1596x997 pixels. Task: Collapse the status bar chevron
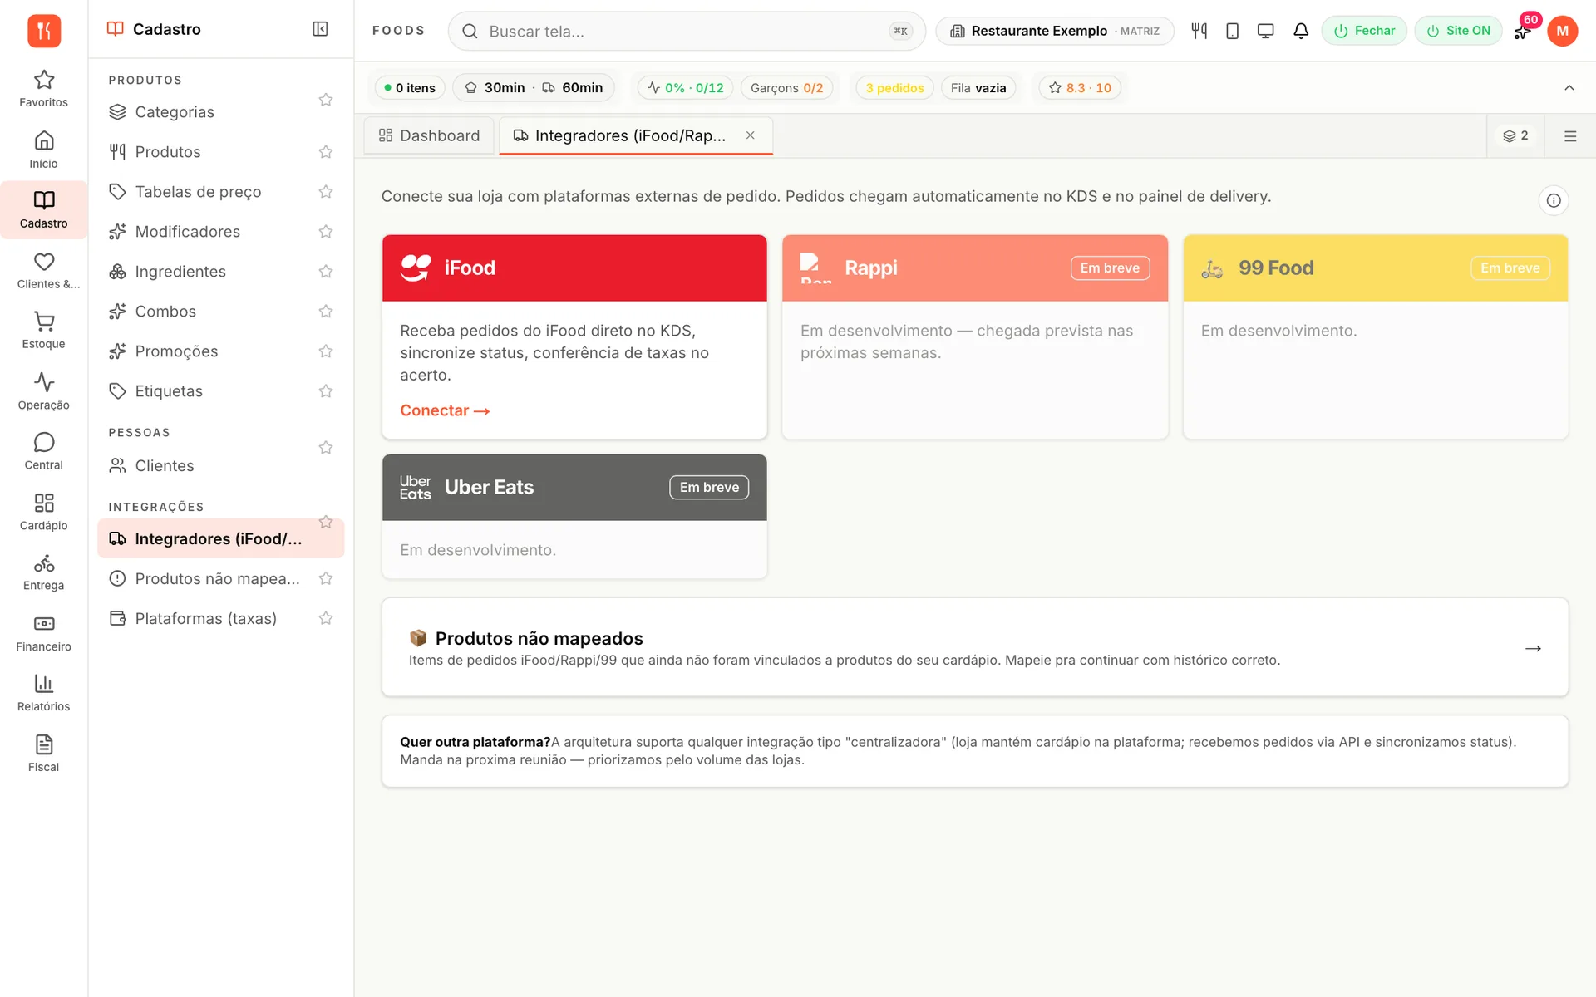coord(1569,87)
